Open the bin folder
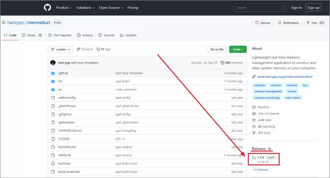The image size is (330, 178). [x=60, y=81]
